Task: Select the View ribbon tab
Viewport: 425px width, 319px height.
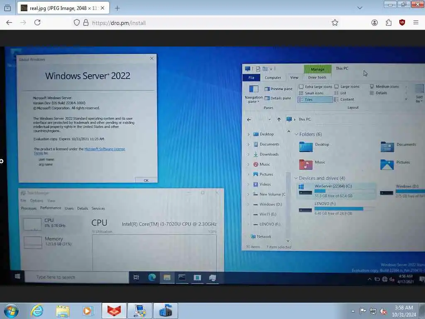Action: (294, 78)
